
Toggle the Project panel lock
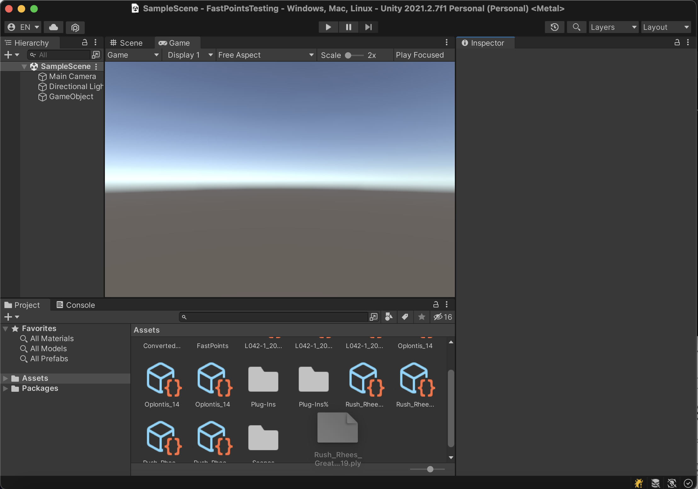pos(436,304)
